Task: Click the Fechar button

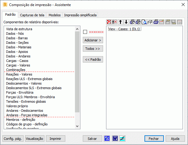Action: click(154, 139)
